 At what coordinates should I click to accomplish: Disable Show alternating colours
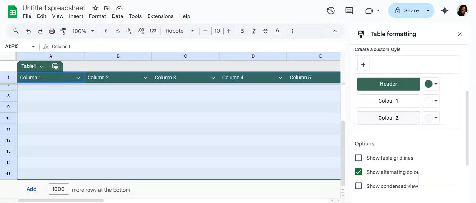359,172
